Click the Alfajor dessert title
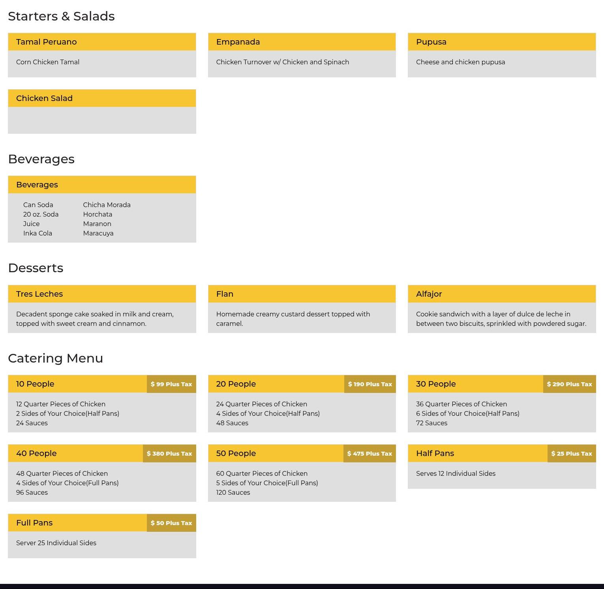Image resolution: width=604 pixels, height=589 pixels. coord(429,294)
